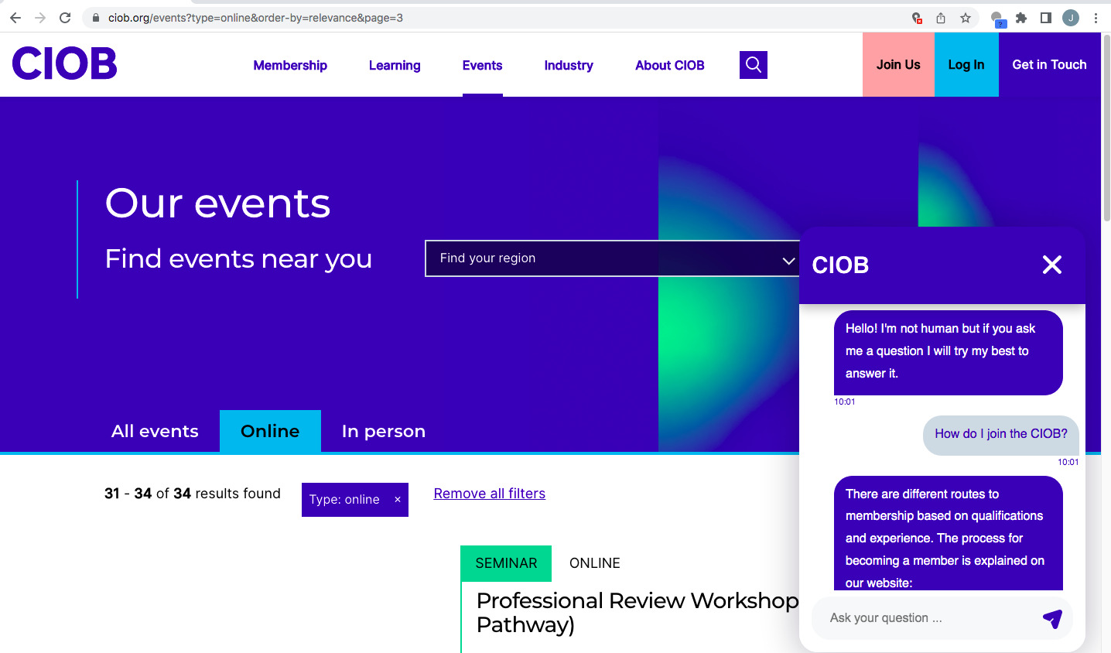Switch to the All events tab
The height and width of the screenshot is (653, 1111).
(154, 431)
